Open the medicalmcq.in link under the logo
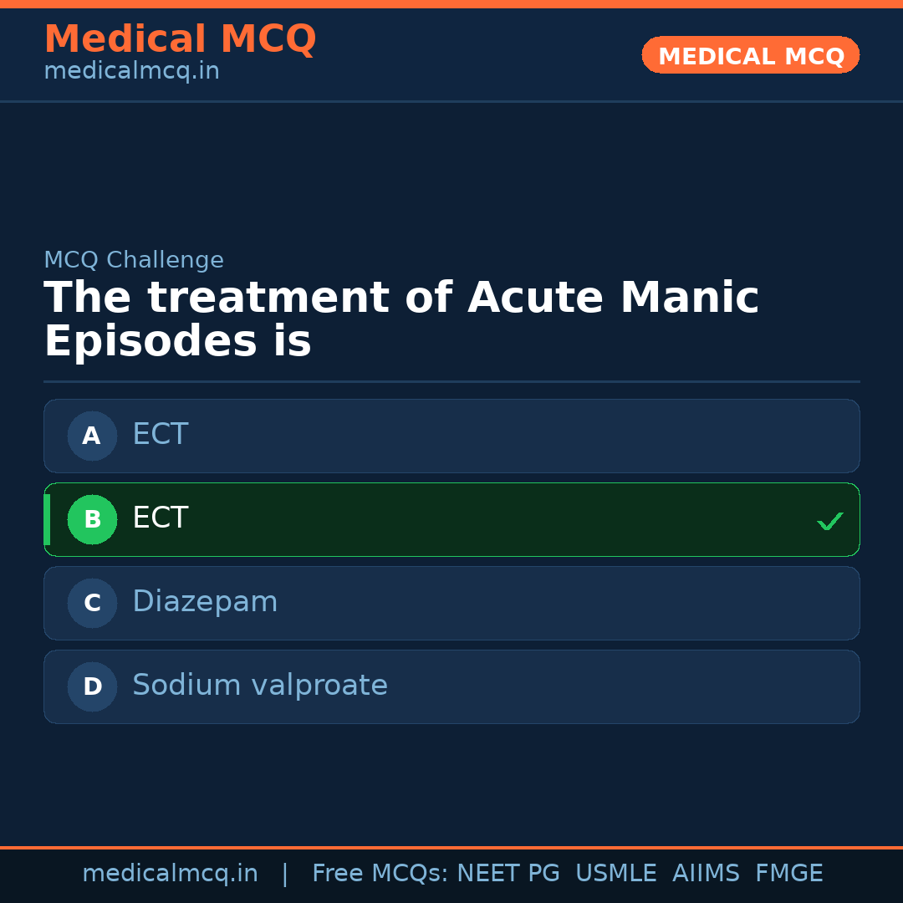Screen dimensions: 903x903 coord(131,70)
